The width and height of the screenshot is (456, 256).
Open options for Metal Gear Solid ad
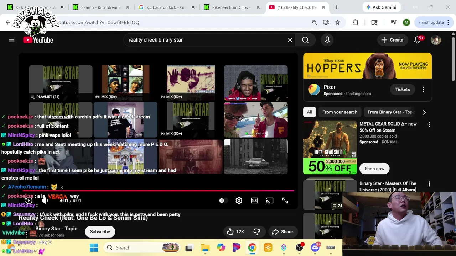coord(429,124)
